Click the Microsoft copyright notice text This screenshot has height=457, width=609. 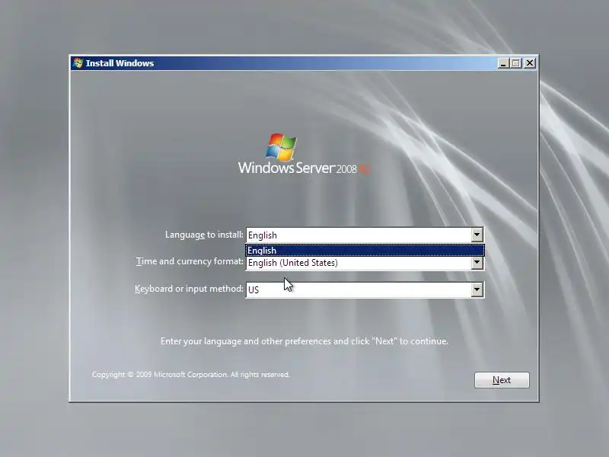(x=191, y=375)
